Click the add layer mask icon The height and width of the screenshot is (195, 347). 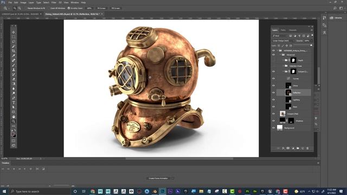288,148
